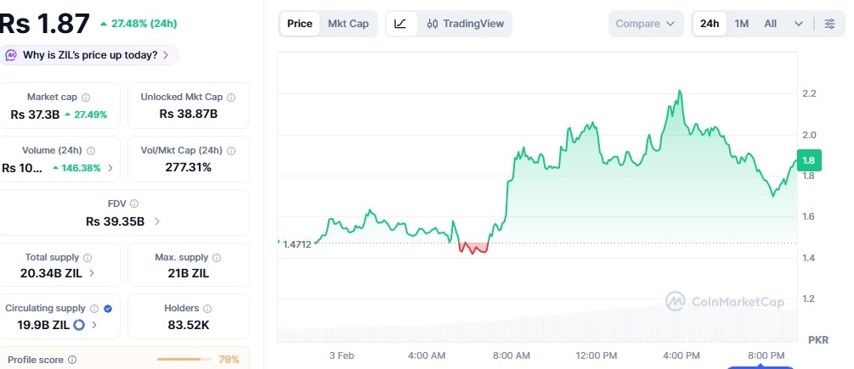Viewport: 854px width, 369px height.
Task: Switch to the line chart view
Action: point(401,24)
